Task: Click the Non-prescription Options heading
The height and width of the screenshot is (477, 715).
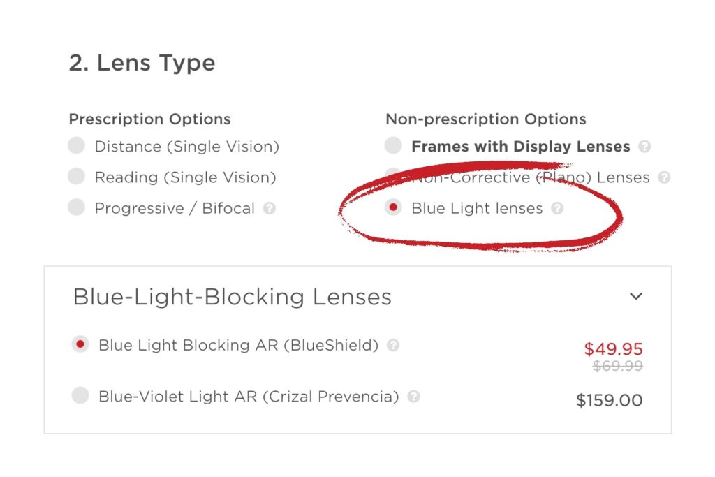Action: [x=486, y=119]
